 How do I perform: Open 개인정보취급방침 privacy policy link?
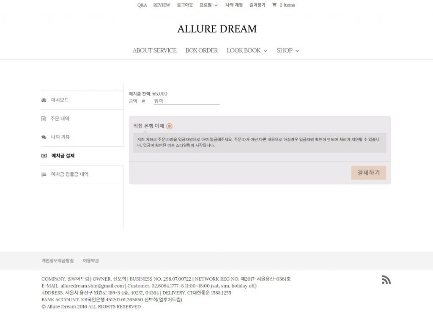click(x=58, y=261)
